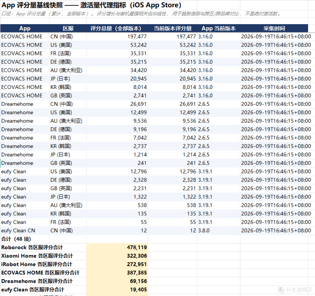Viewport: 315px width, 296px height.
Task: Click the "eufy Clean 各区服评分合计" label
Action: (33, 290)
